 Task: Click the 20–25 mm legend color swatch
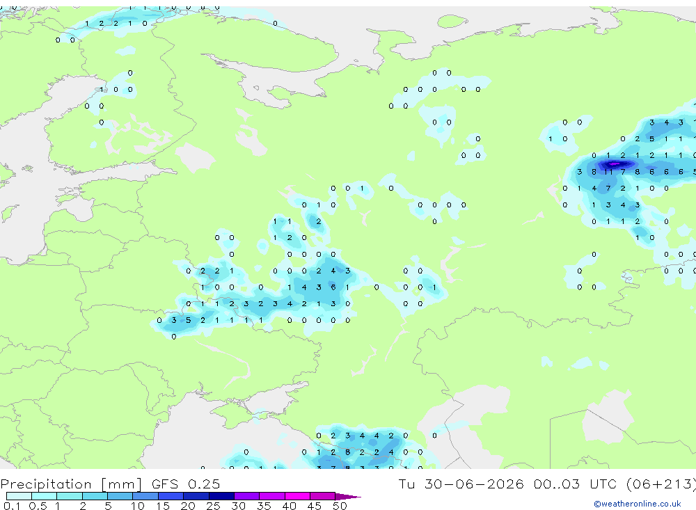click(196, 496)
